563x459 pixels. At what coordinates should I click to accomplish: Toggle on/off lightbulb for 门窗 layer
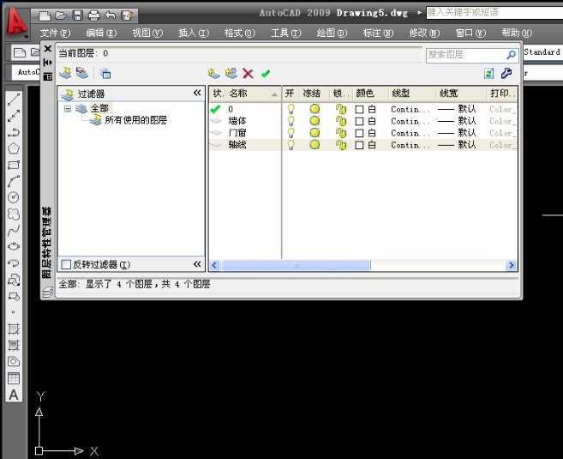(x=290, y=133)
